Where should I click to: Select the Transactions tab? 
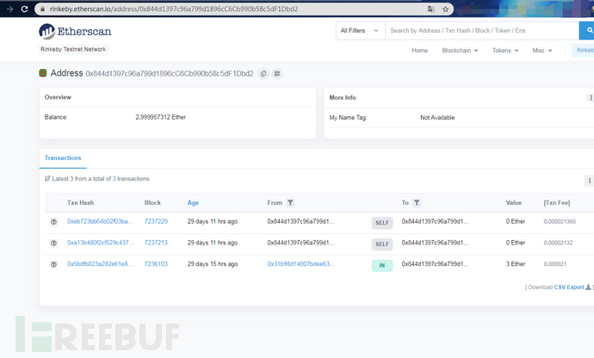click(x=63, y=158)
